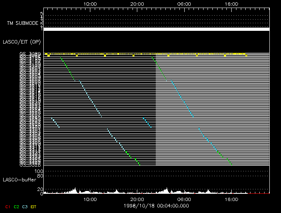Click the 1998/10/18 timestamp below the plot
This screenshot has width=281, height=213.
156,205
